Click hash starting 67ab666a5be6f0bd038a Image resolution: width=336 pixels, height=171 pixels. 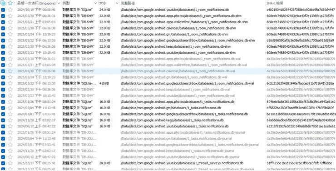coord(301,120)
